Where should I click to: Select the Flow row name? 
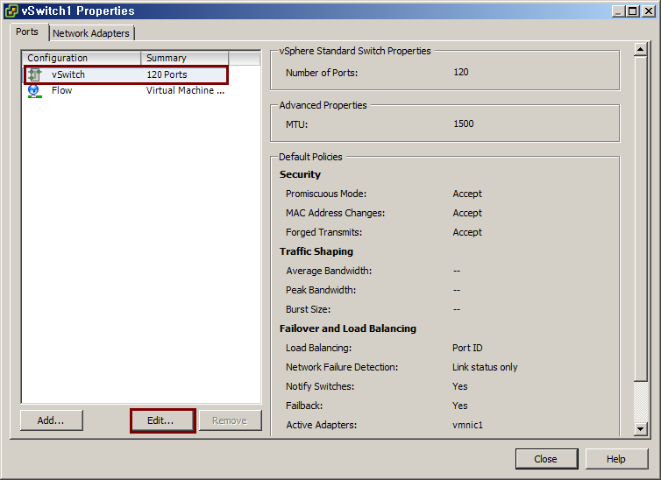click(x=62, y=90)
